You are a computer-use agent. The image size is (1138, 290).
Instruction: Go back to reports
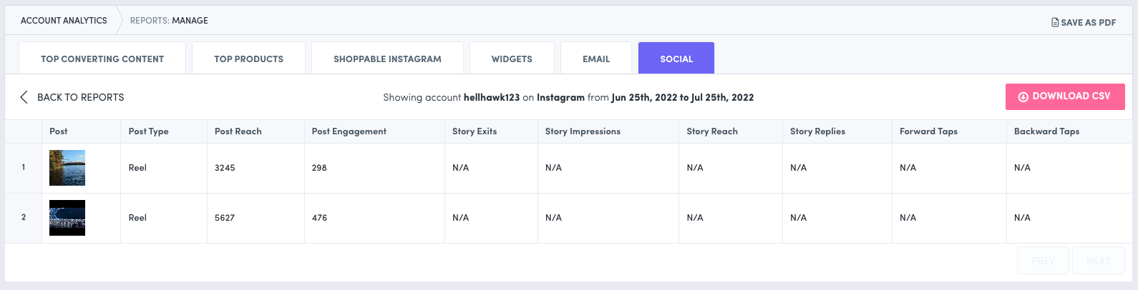coord(80,97)
